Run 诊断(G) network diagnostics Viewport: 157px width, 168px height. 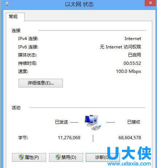103,157
